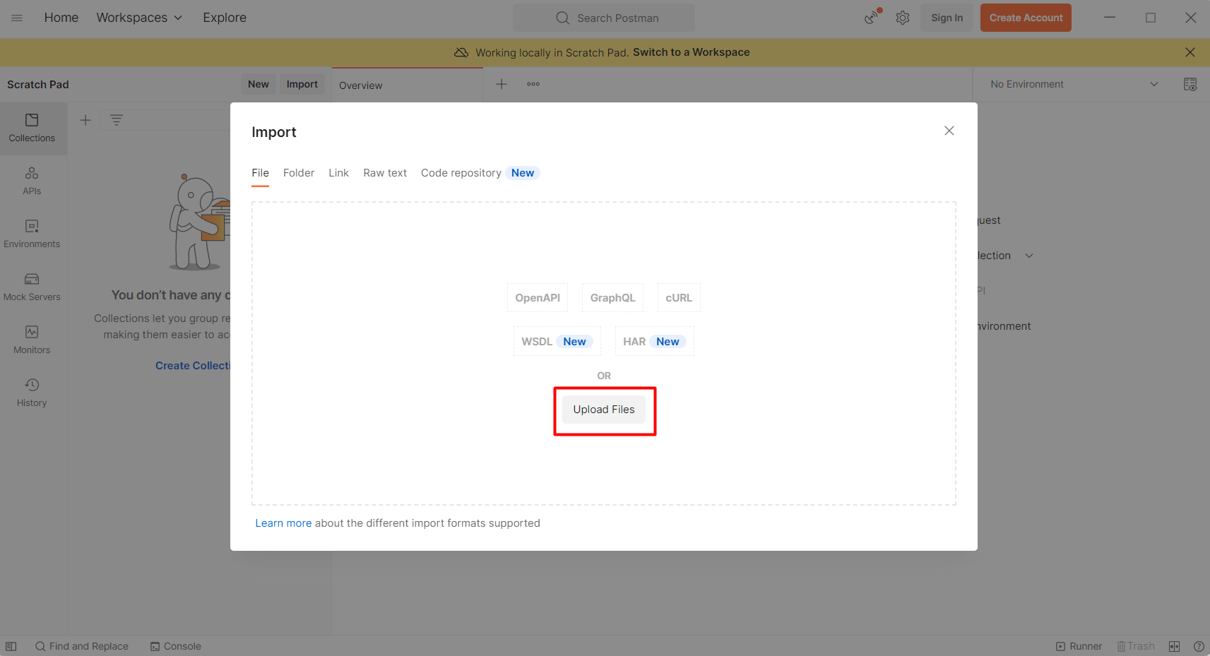Show Monitors from the sidebar
Viewport: 1210px width, 656px height.
pyautogui.click(x=32, y=340)
